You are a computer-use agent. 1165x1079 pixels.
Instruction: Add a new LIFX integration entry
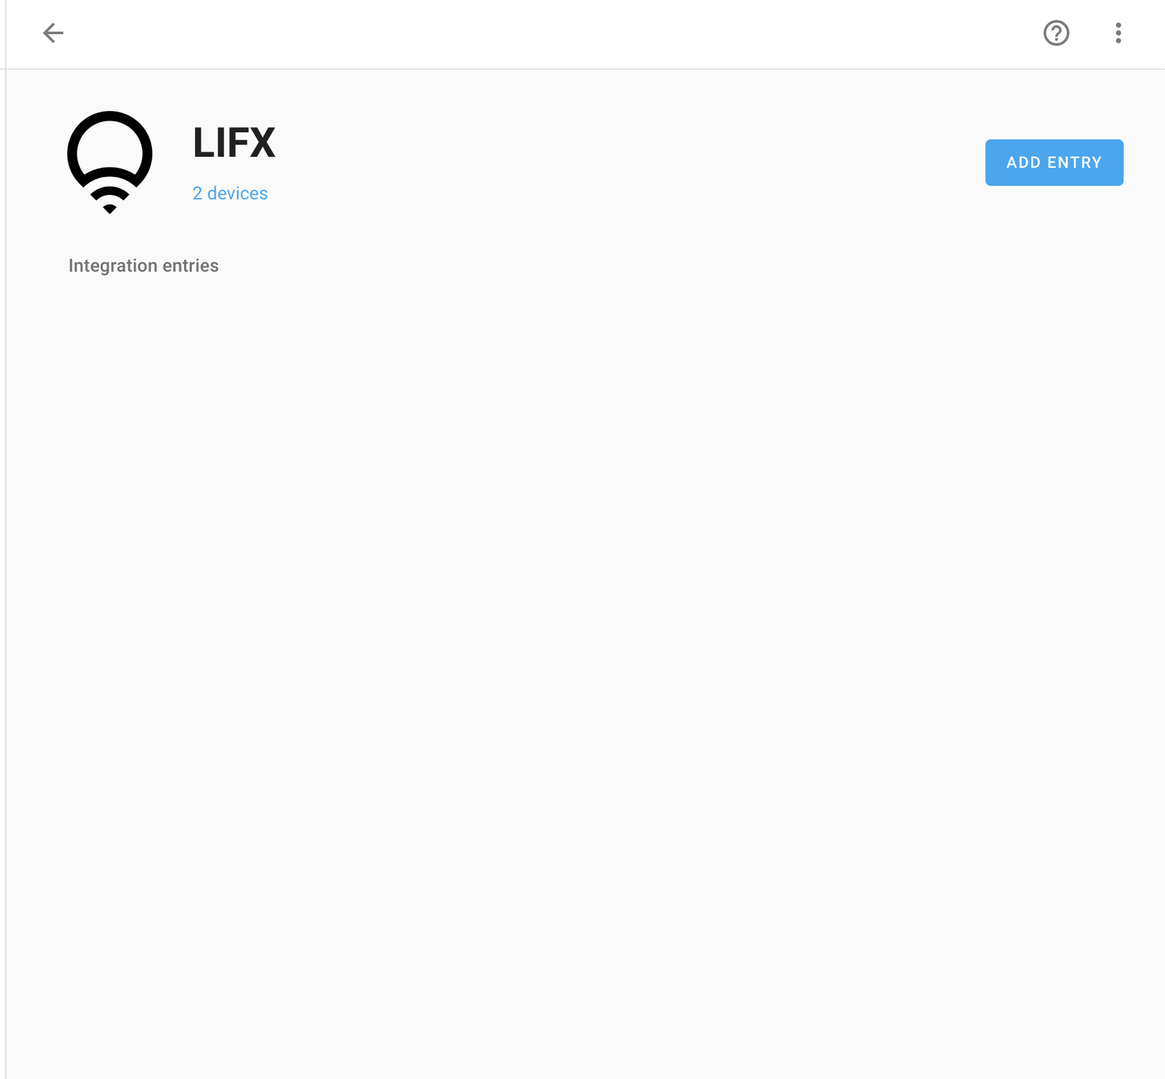tap(1054, 163)
